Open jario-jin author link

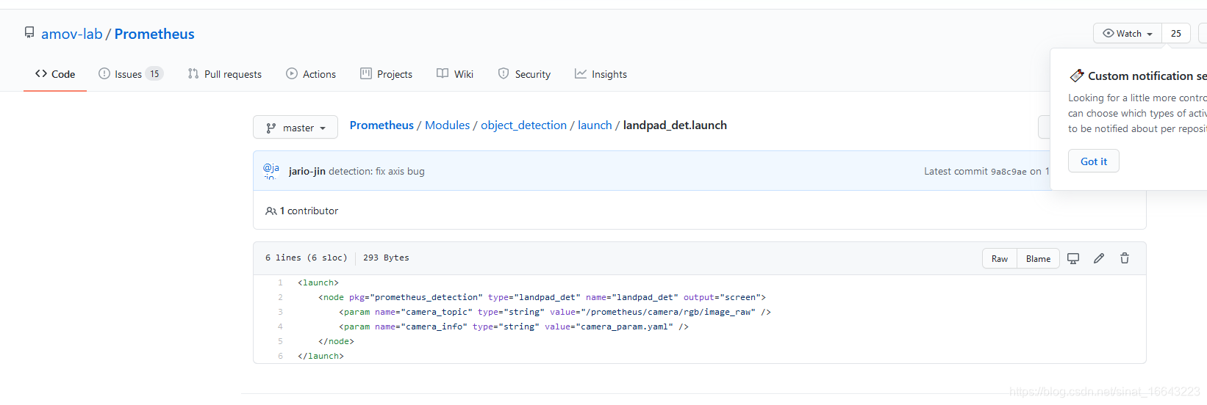pos(307,171)
